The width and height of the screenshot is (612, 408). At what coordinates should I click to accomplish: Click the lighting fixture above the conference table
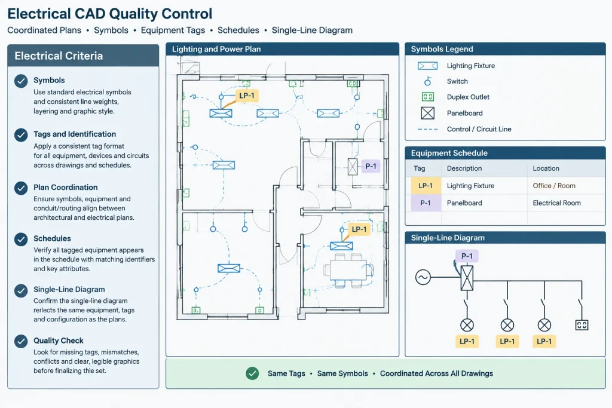[341, 246]
